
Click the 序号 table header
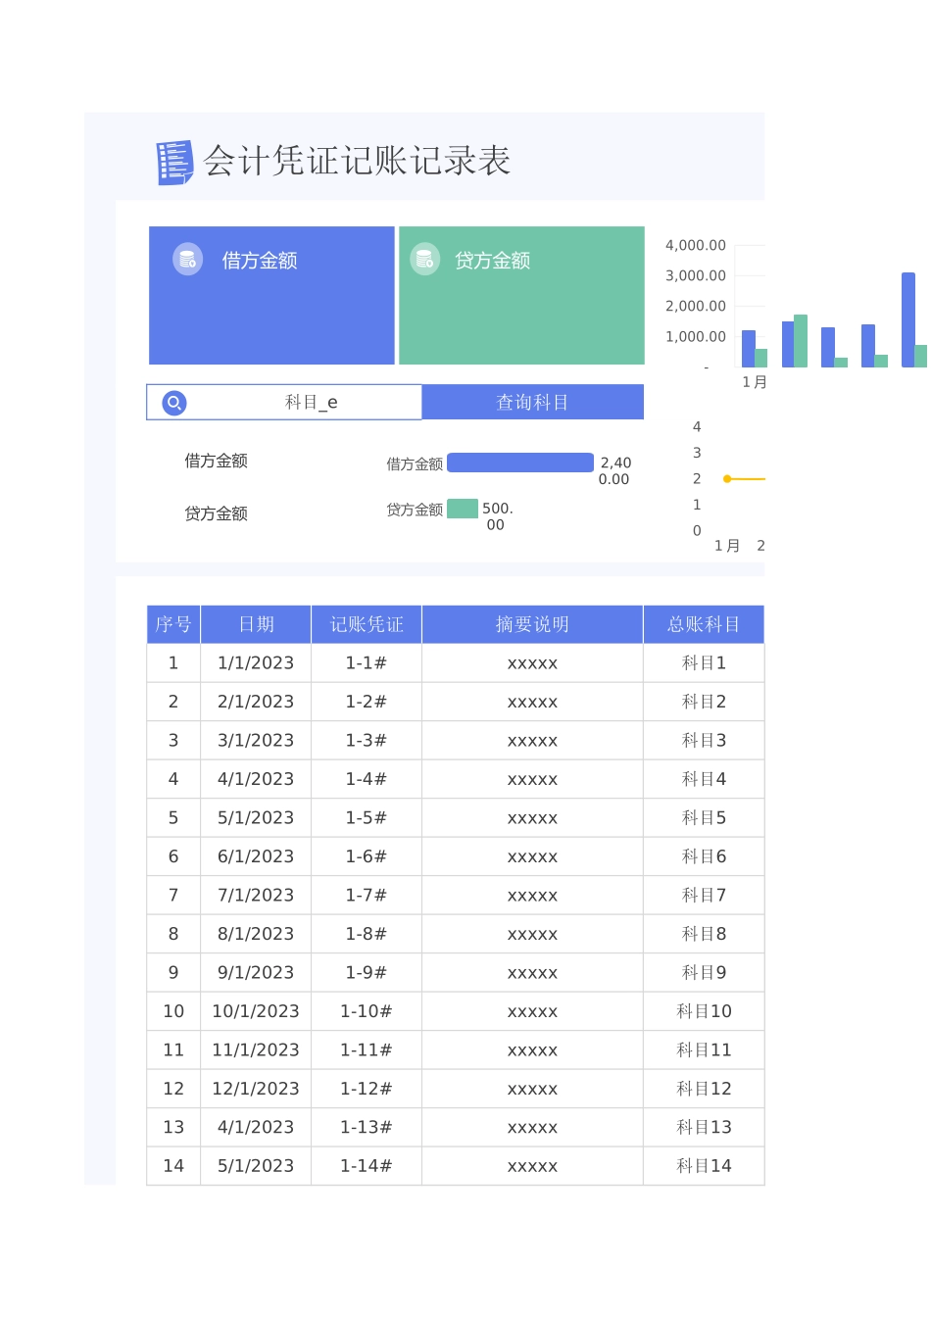173,624
